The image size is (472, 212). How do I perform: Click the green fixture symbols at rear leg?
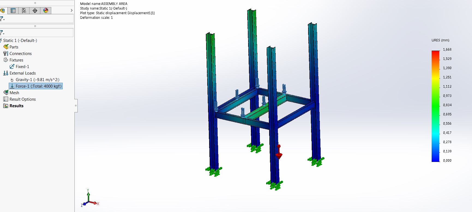click(x=255, y=148)
